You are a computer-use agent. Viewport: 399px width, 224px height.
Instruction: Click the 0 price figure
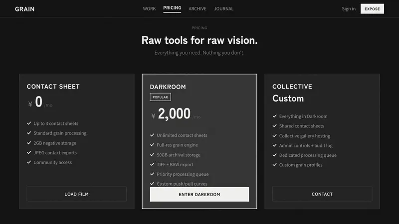pos(39,102)
